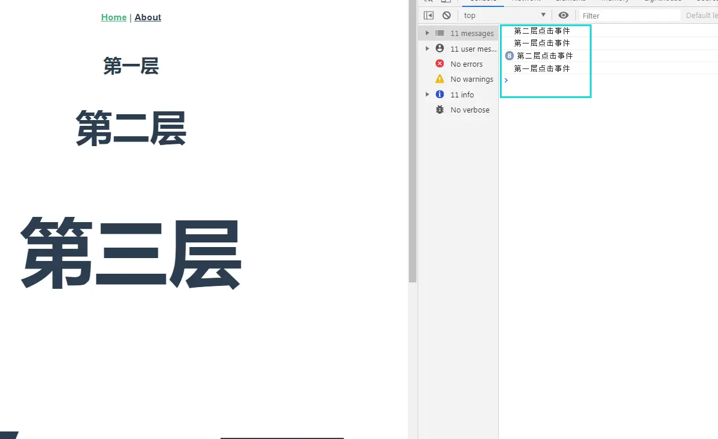This screenshot has height=439, width=718.
Task: Click the yellow warning triangle icon
Action: coord(440,79)
